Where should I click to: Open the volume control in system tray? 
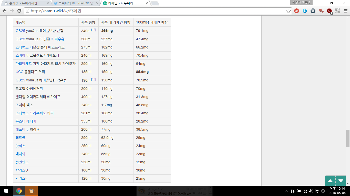click(x=311, y=191)
